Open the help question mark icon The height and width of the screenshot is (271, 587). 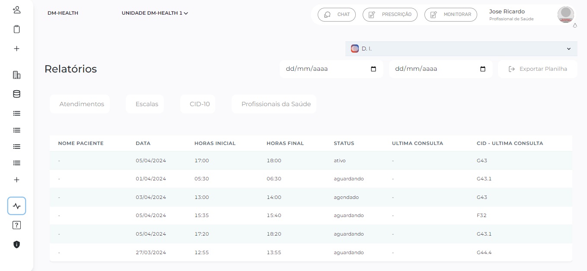[16, 225]
